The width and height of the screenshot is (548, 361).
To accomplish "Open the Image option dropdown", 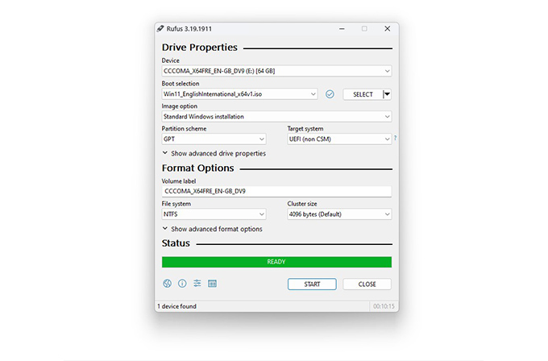I will pyautogui.click(x=276, y=116).
